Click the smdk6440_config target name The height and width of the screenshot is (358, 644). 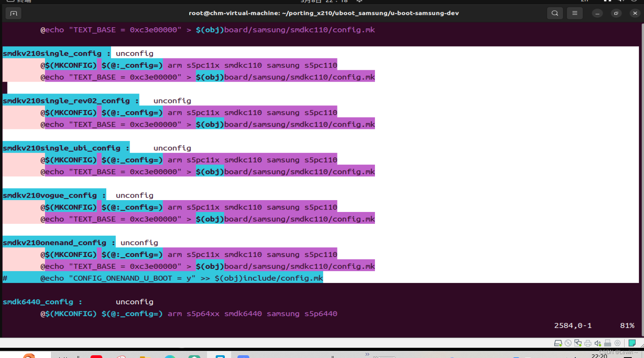[38, 302]
